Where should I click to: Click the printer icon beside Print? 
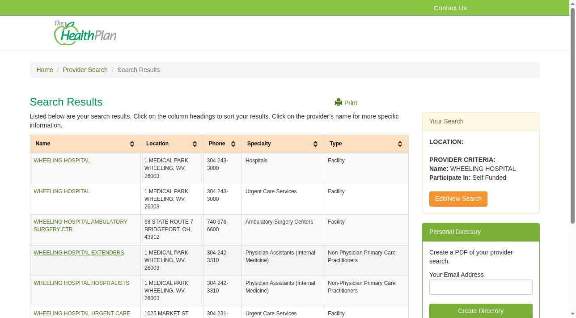coord(339,102)
